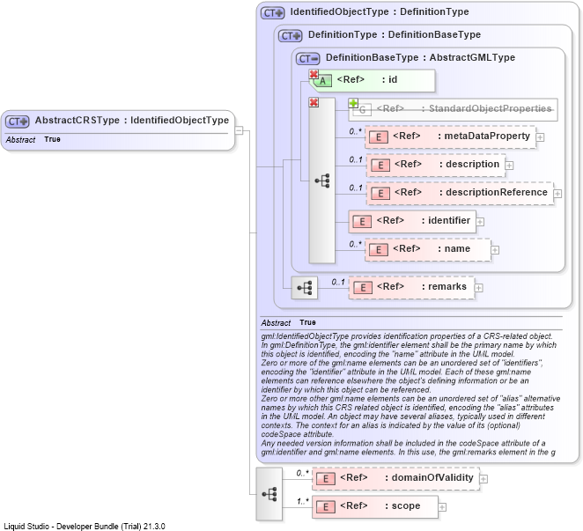The height and width of the screenshot is (531, 583).
Task: Click the CT icon of IdentifiedObjectType
Action: (x=272, y=13)
